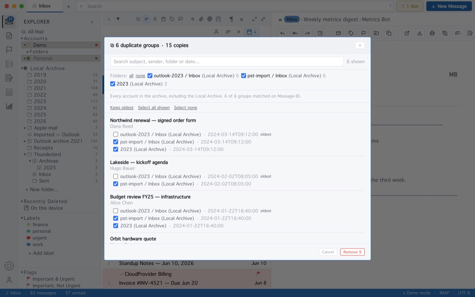Uncheck 2023 copy of Budget review FY25
Viewport: 475px width, 297px height.
pos(115,226)
